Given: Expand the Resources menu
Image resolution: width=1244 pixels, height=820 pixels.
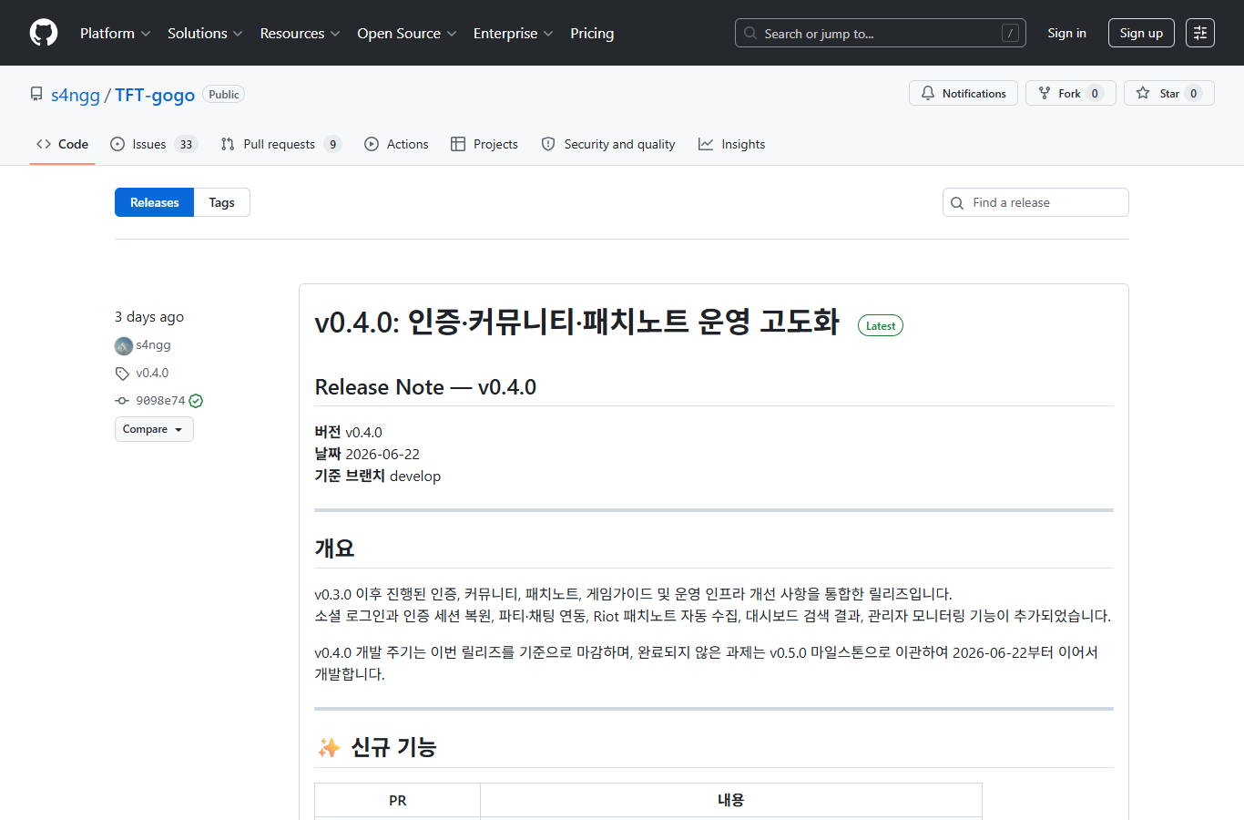Looking at the screenshot, I should click(300, 33).
